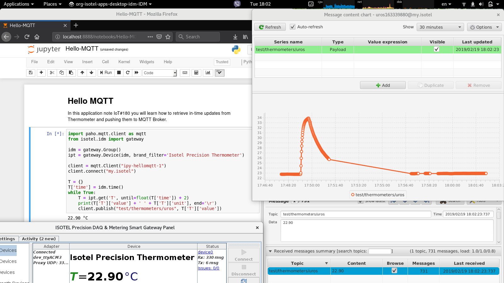Viewport: 504px width, 283px height.
Task: Interrupt the kernel with the stop square
Action: pos(119,73)
